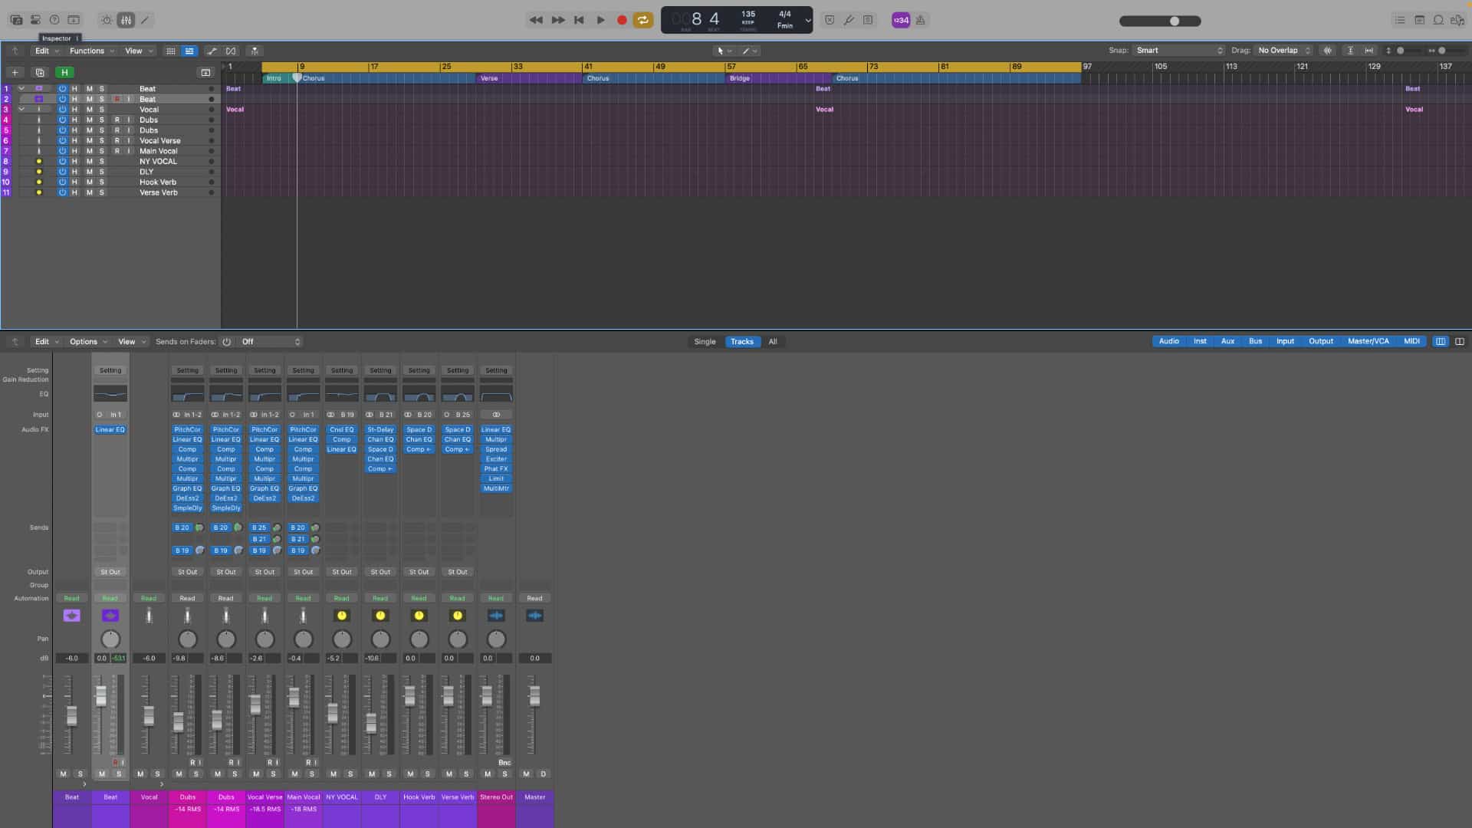Open the Mixer icon in the control bar
1472x828 pixels.
pyautogui.click(x=125, y=20)
